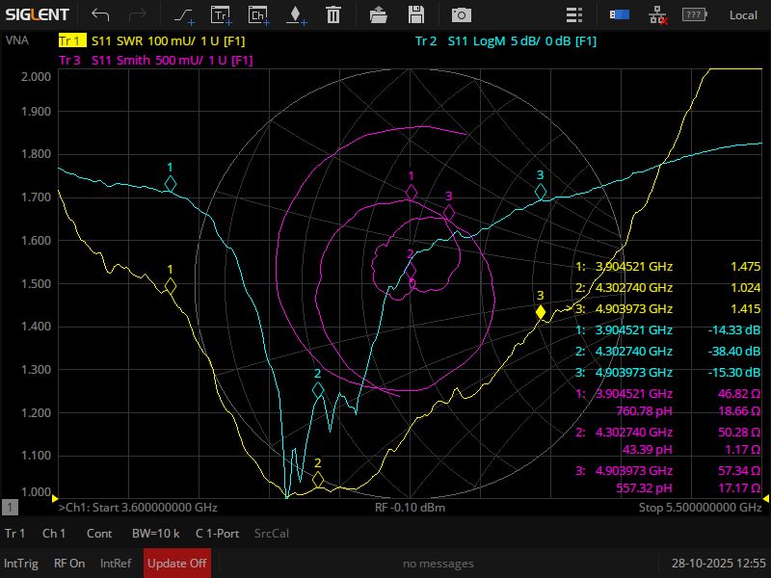The width and height of the screenshot is (771, 578).
Task: Open the Cont sweep mode selector
Action: [x=99, y=534]
